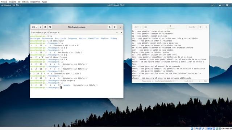This screenshot has width=232, height=130.
Task: Open the Texto plano language dropdown
Action: [x=148, y=81]
